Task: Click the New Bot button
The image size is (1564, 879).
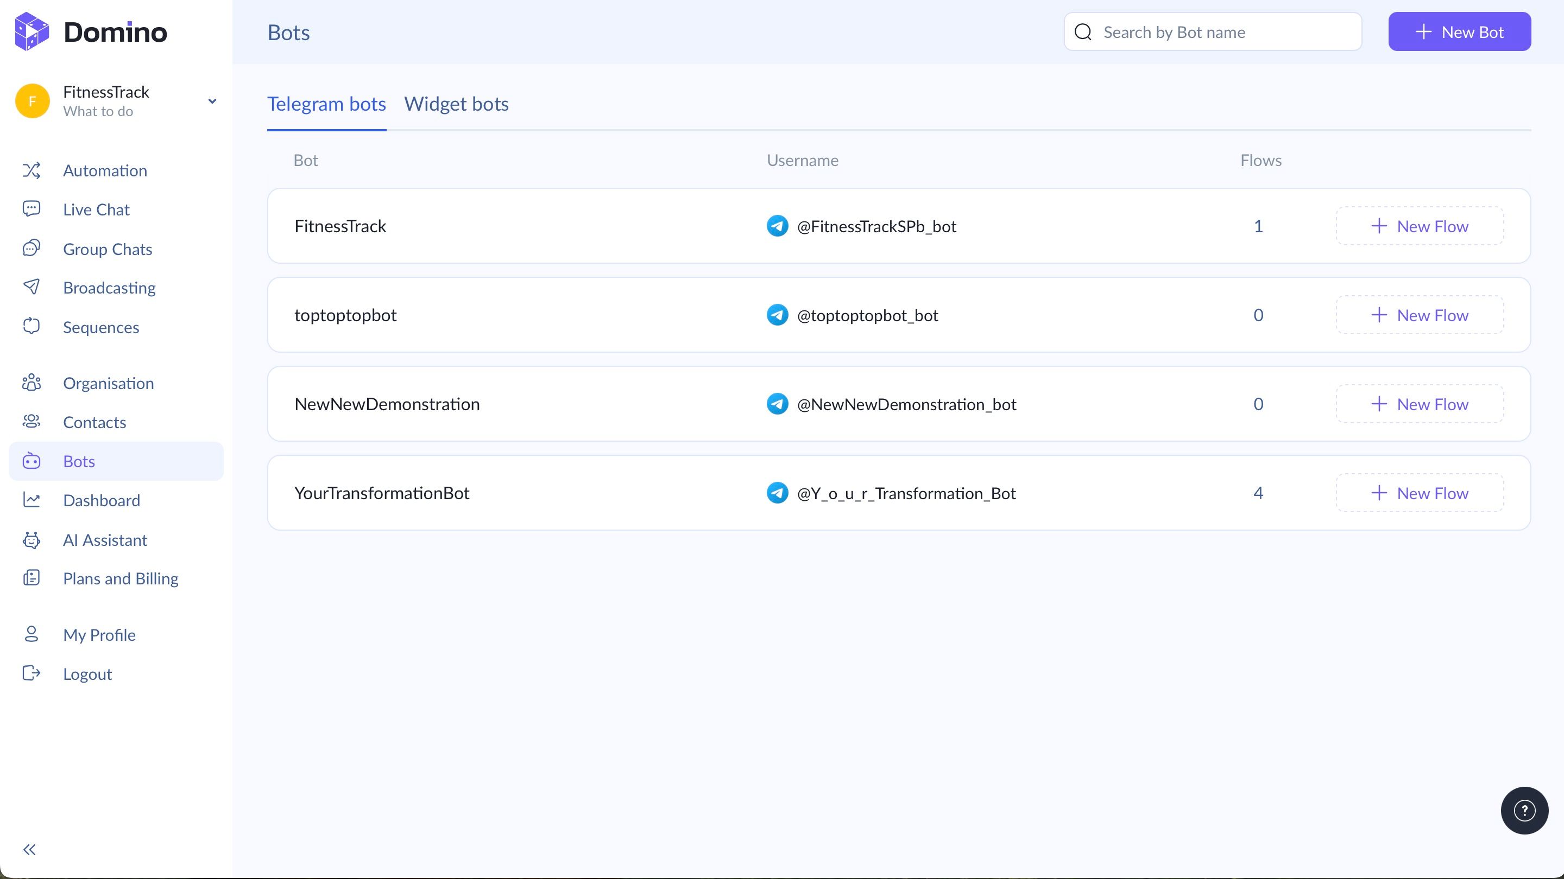Action: (1459, 31)
